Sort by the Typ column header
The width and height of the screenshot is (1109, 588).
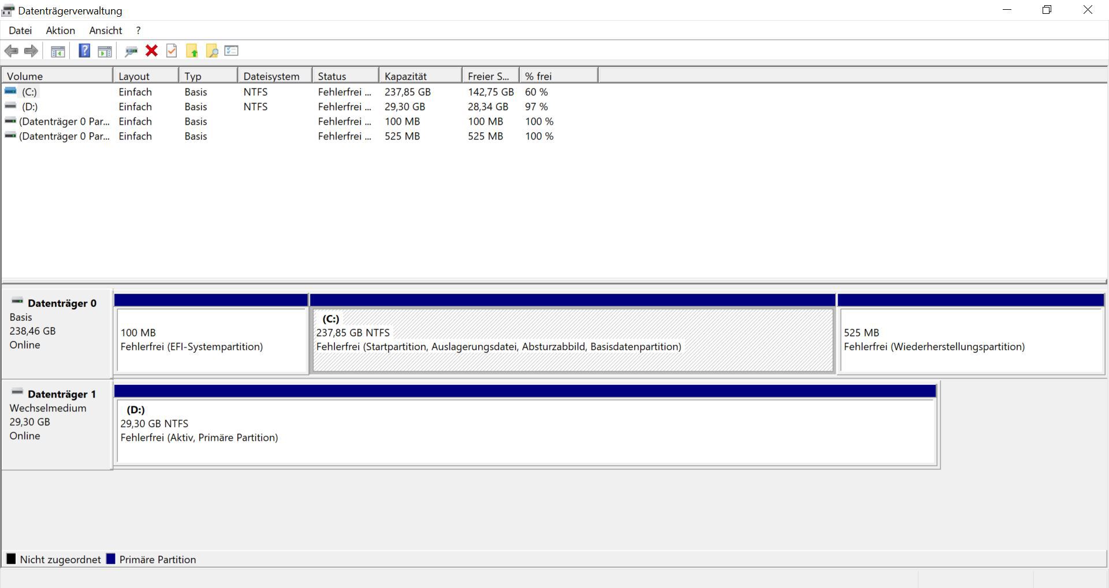(x=209, y=76)
